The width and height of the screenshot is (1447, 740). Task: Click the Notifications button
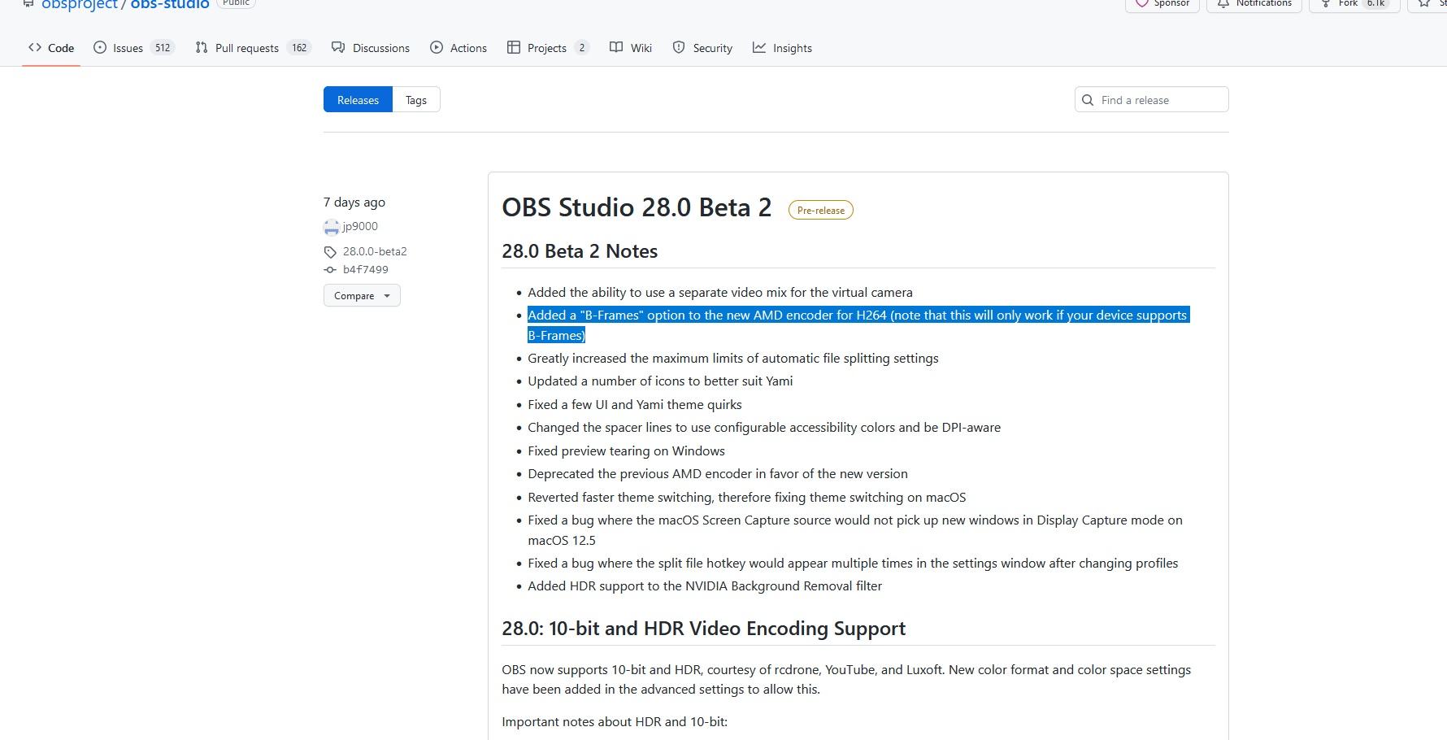click(1254, 3)
